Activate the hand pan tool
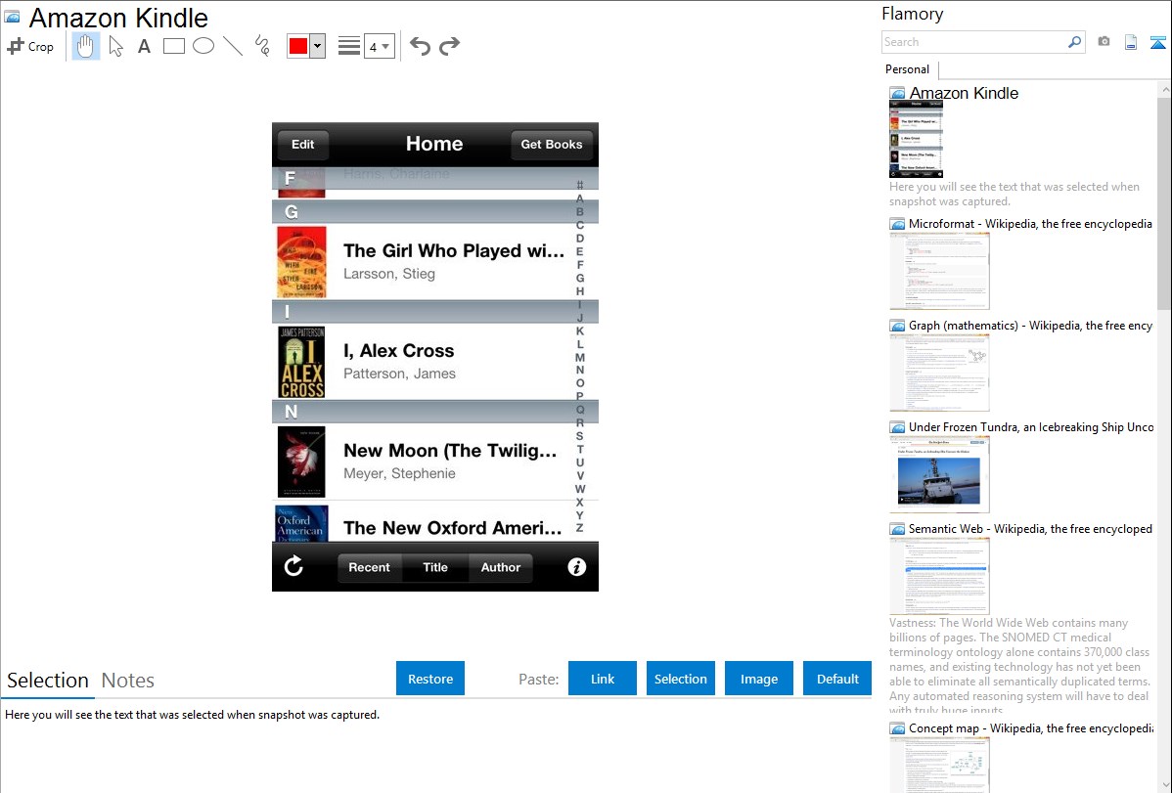Image resolution: width=1172 pixels, height=793 pixels. click(85, 46)
